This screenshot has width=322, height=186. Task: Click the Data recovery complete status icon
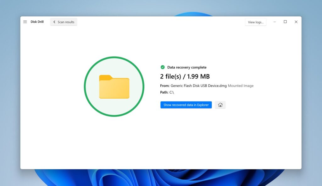pyautogui.click(x=162, y=67)
